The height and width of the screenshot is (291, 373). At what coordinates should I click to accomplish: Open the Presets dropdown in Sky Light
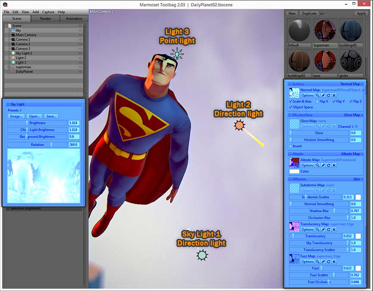[15, 110]
